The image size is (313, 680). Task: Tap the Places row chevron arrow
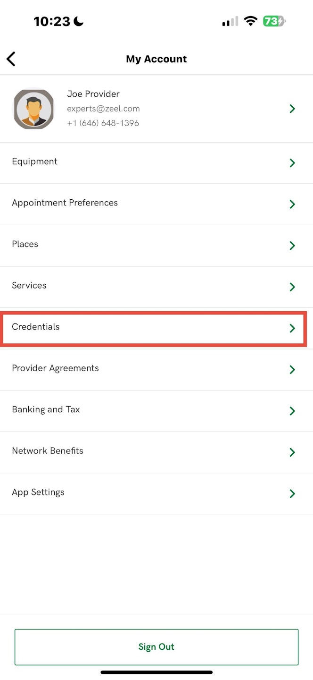click(292, 246)
